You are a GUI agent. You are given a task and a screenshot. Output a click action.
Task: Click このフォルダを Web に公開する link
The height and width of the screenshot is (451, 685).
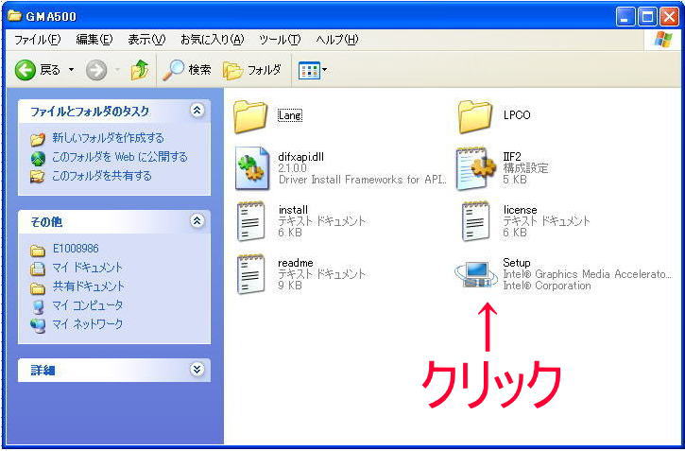[120, 157]
